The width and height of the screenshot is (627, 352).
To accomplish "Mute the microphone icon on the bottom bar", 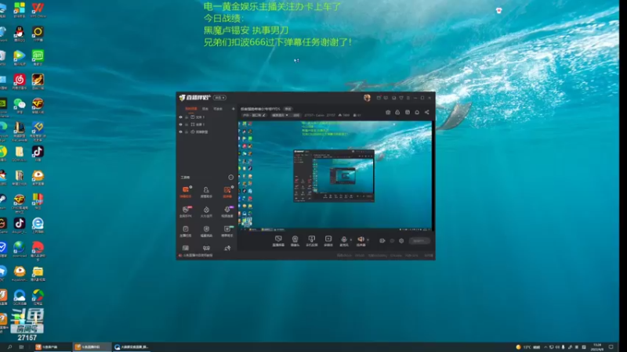I will click(x=344, y=241).
